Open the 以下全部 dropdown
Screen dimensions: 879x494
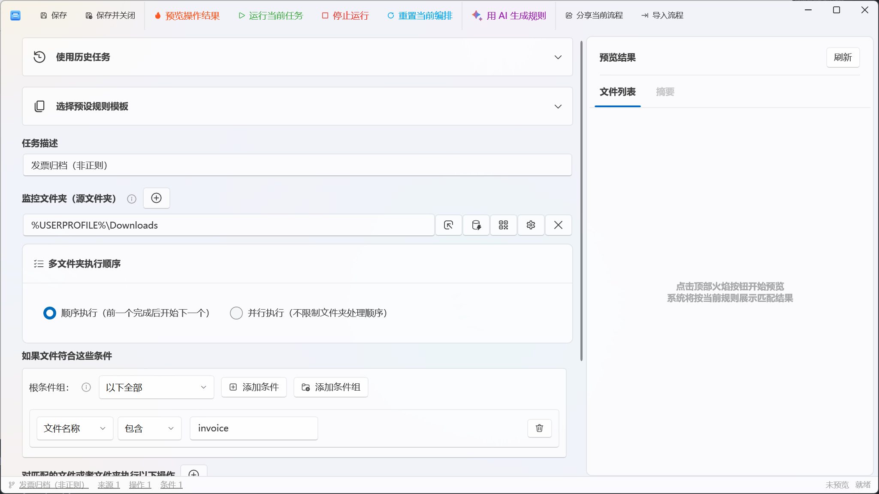pos(157,387)
